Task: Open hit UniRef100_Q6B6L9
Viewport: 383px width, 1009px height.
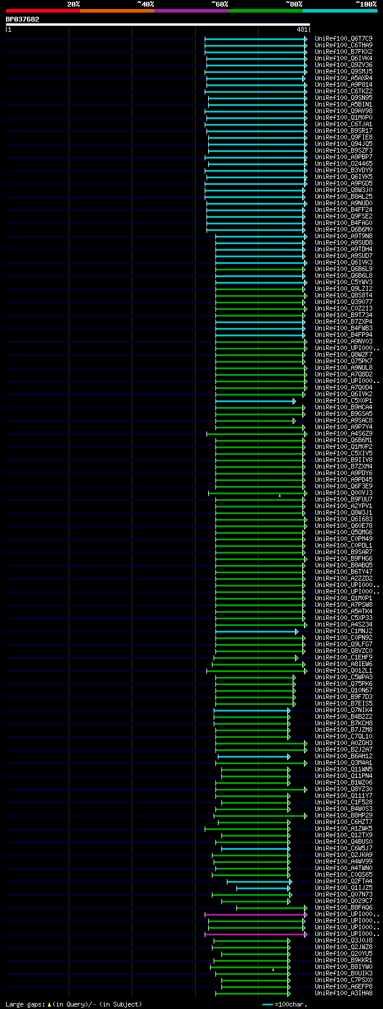Action: tap(344, 269)
